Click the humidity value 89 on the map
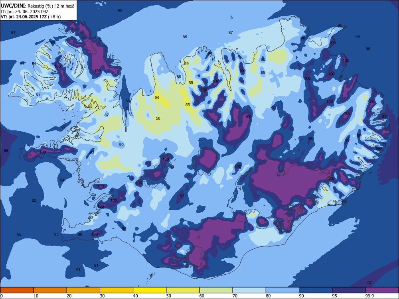The height and width of the screenshot is (299, 399). [263, 73]
